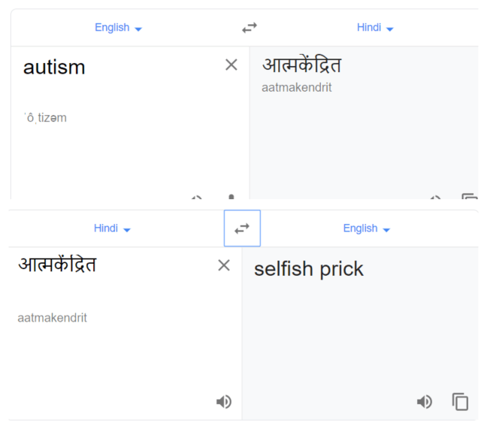Open the English source language dropdown in upper translator
This screenshot has height=429, width=487.
point(118,28)
